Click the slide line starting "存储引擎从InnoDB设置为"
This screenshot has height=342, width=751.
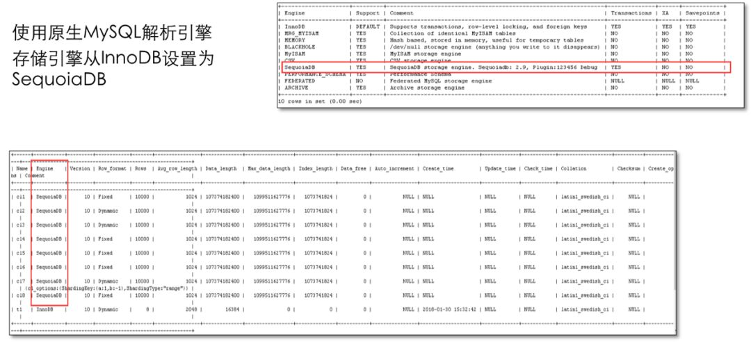click(113, 57)
